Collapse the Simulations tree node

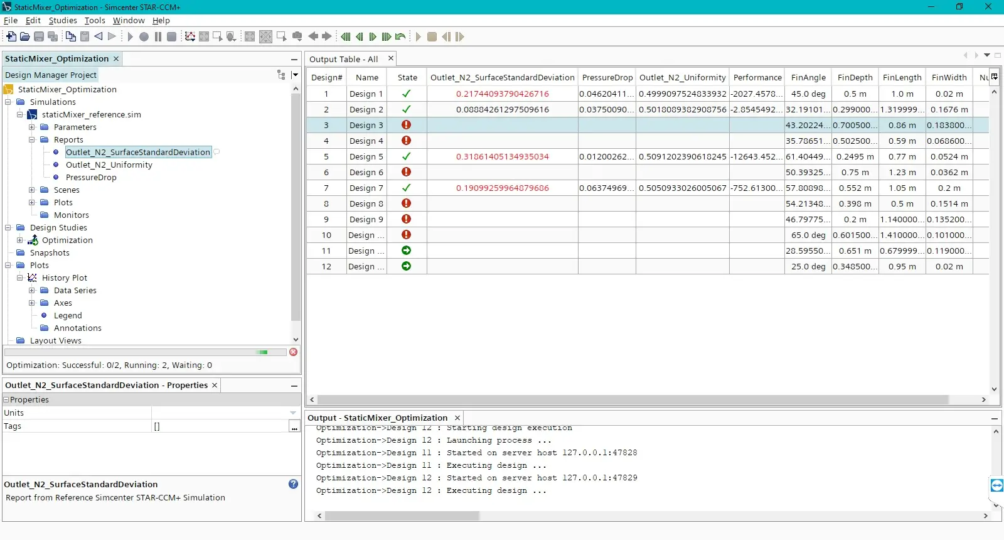coord(8,102)
